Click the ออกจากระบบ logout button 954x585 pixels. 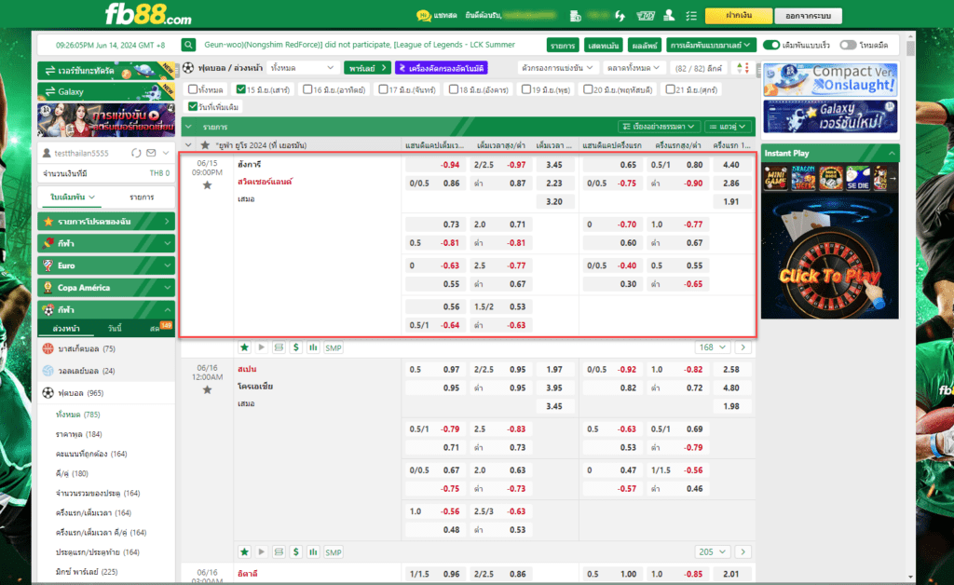pyautogui.click(x=808, y=16)
